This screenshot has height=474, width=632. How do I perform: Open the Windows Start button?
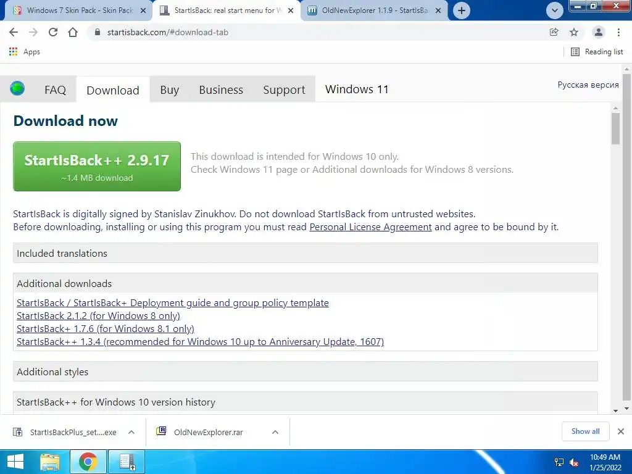(x=15, y=462)
